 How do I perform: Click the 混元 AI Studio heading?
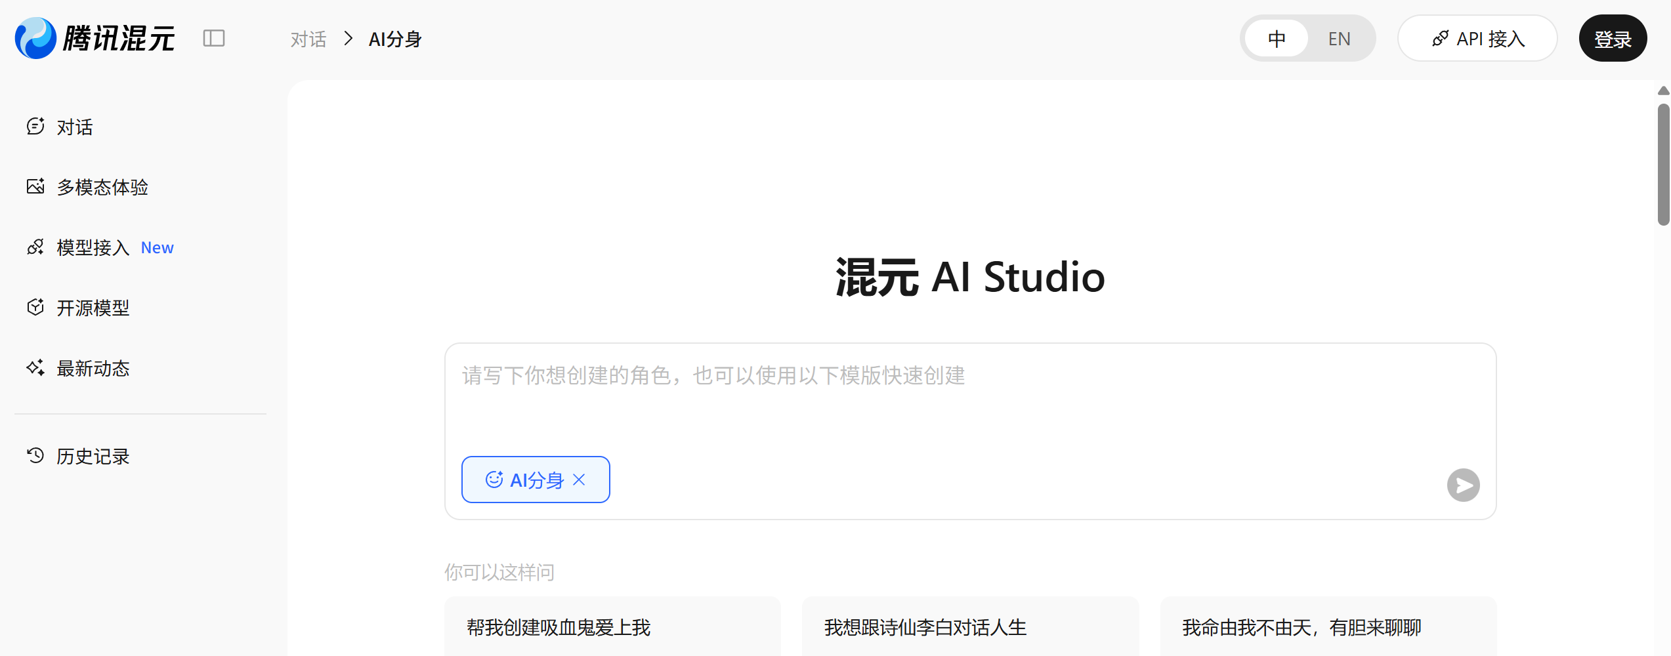970,277
